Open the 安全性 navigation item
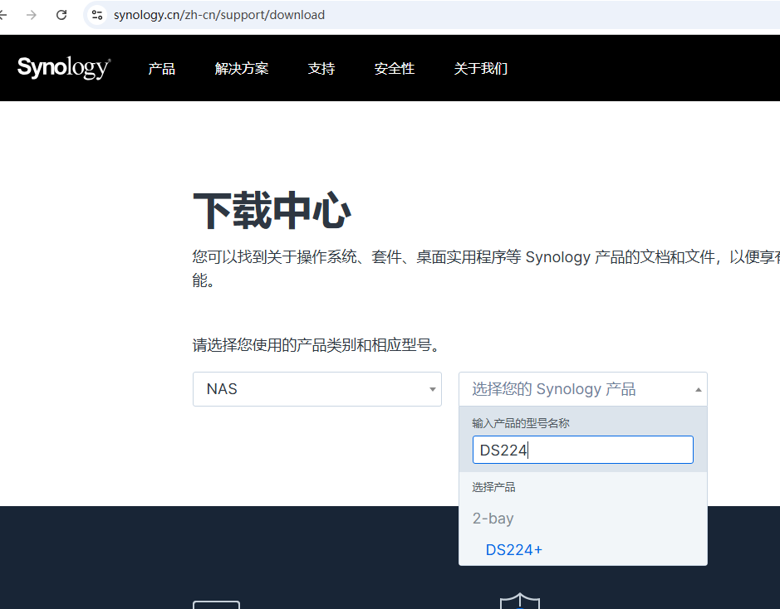 pyautogui.click(x=394, y=69)
